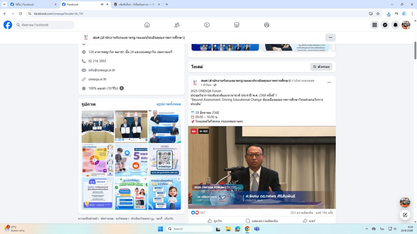This screenshot has height=234, width=417.
Task: Open the ADD LINE promo thumbnail
Action: pos(131,193)
